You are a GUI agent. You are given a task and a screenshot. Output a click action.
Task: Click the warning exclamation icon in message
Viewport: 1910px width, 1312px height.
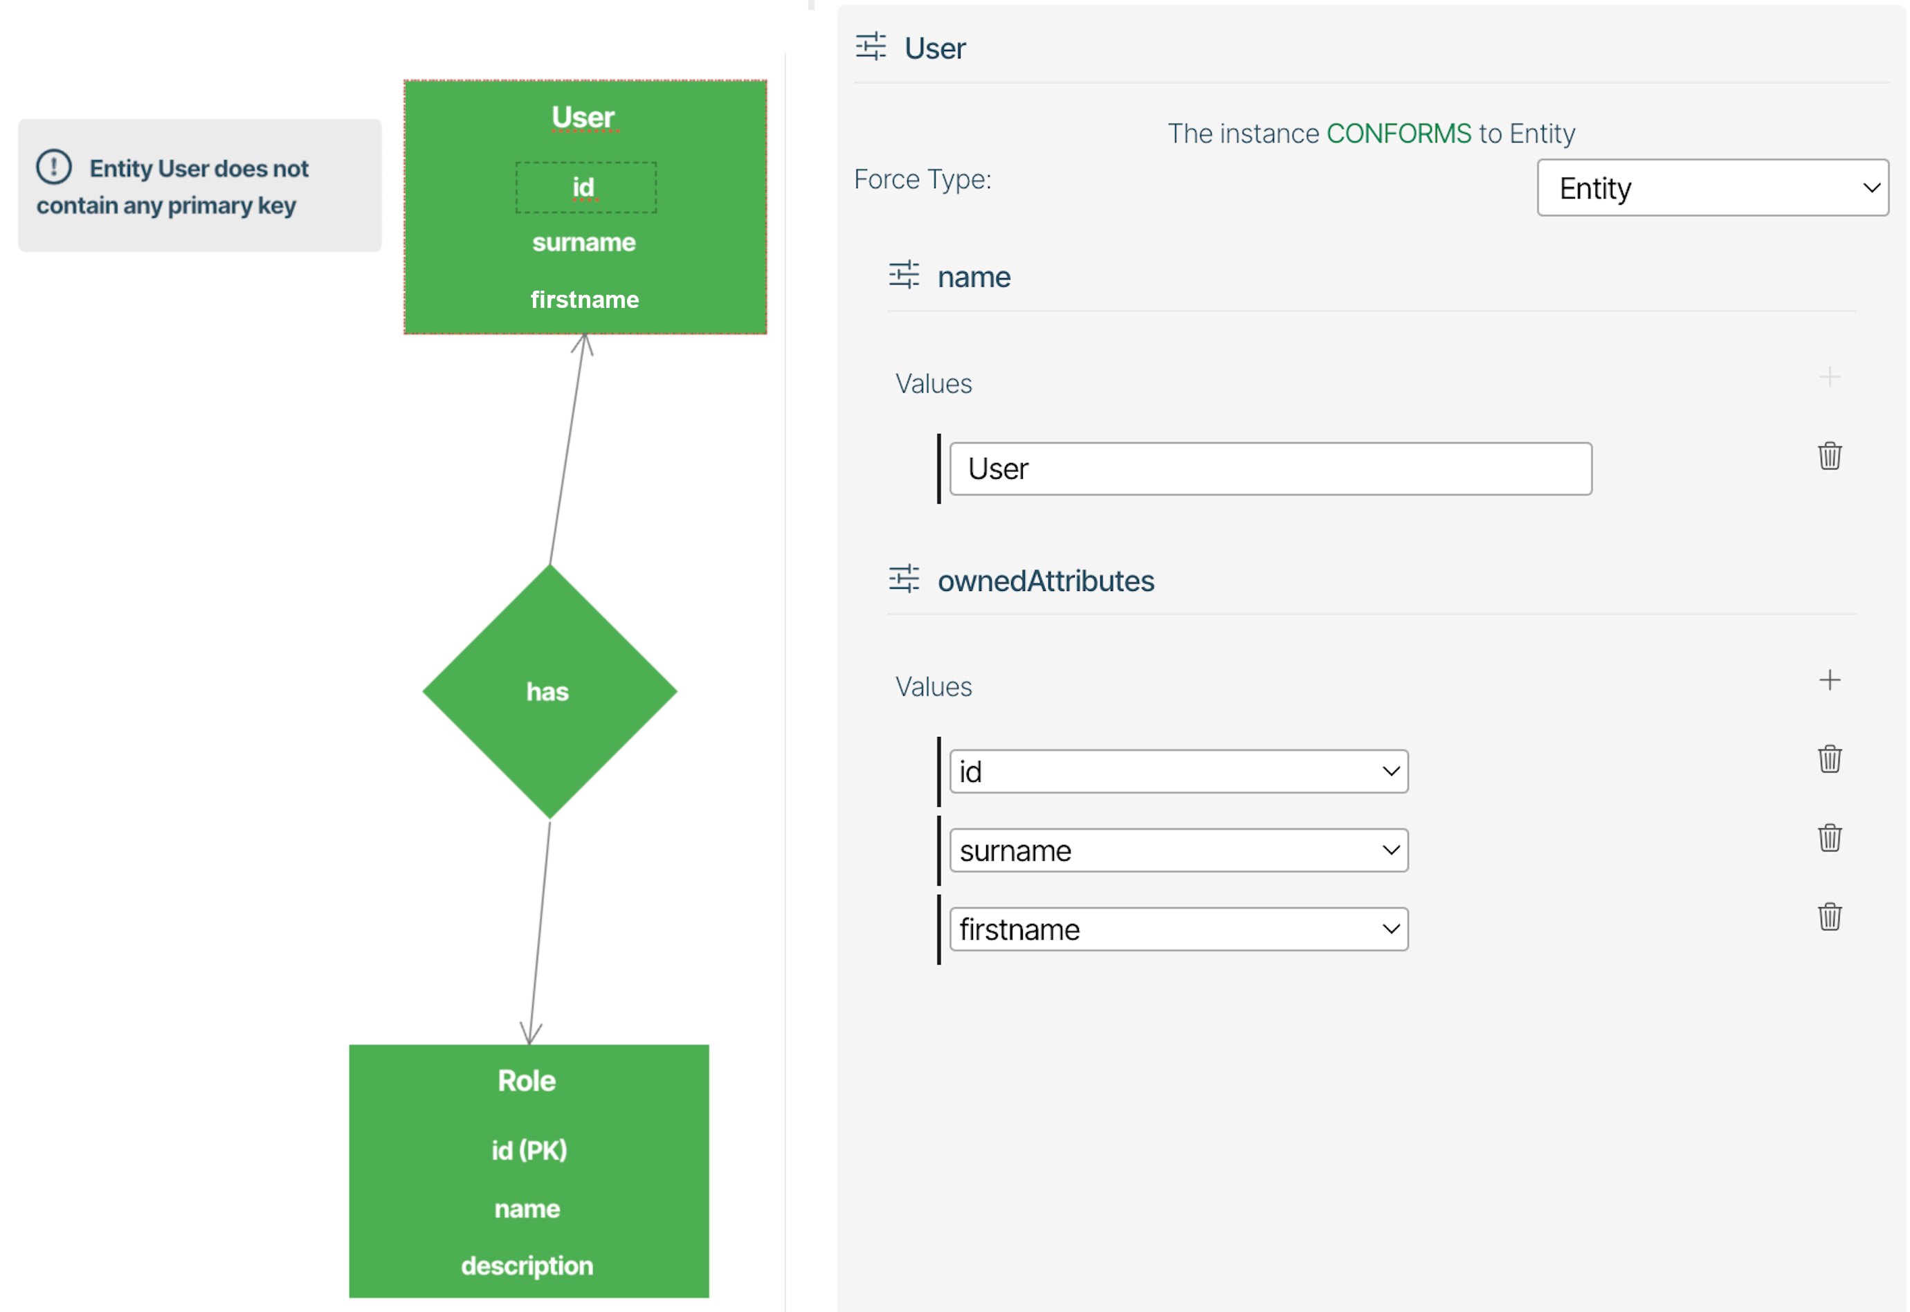(x=54, y=167)
